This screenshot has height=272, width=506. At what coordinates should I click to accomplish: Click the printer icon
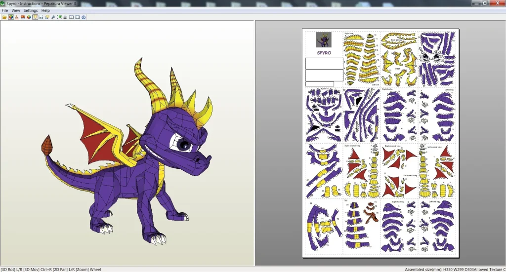pyautogui.click(x=65, y=17)
